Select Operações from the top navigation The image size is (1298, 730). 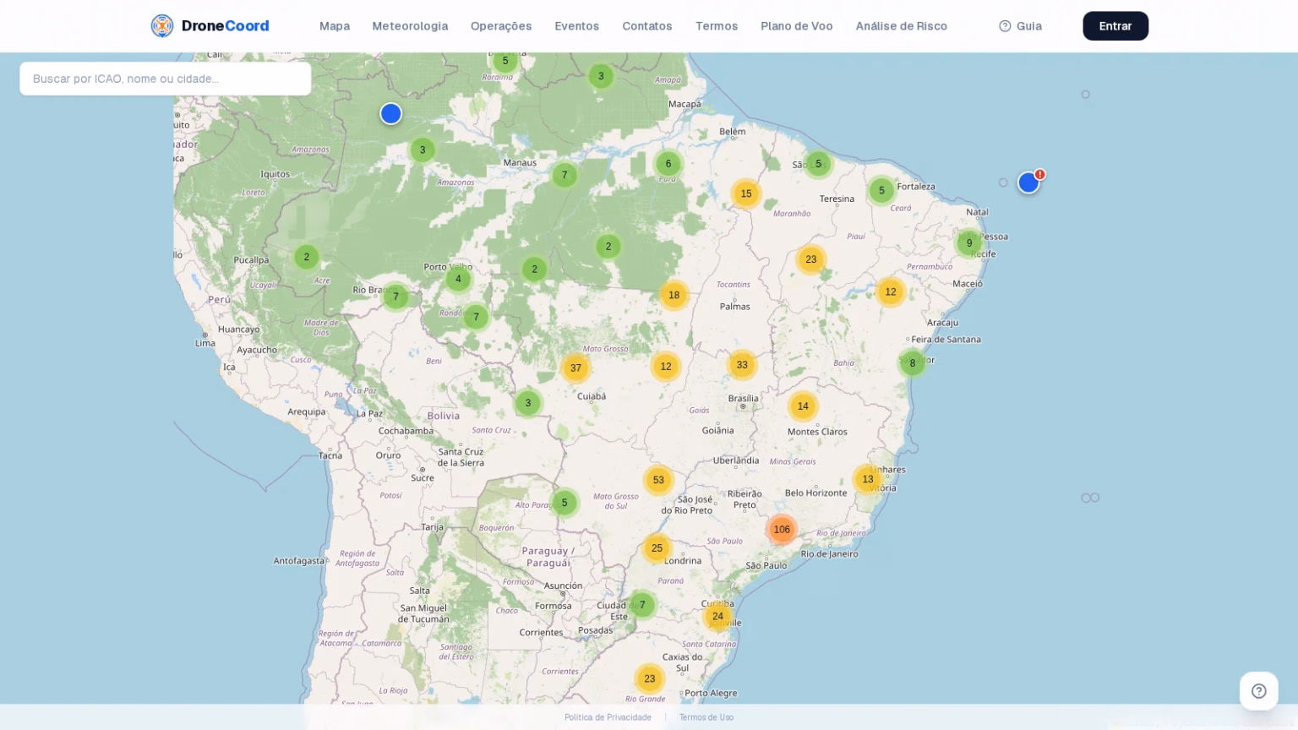(501, 26)
